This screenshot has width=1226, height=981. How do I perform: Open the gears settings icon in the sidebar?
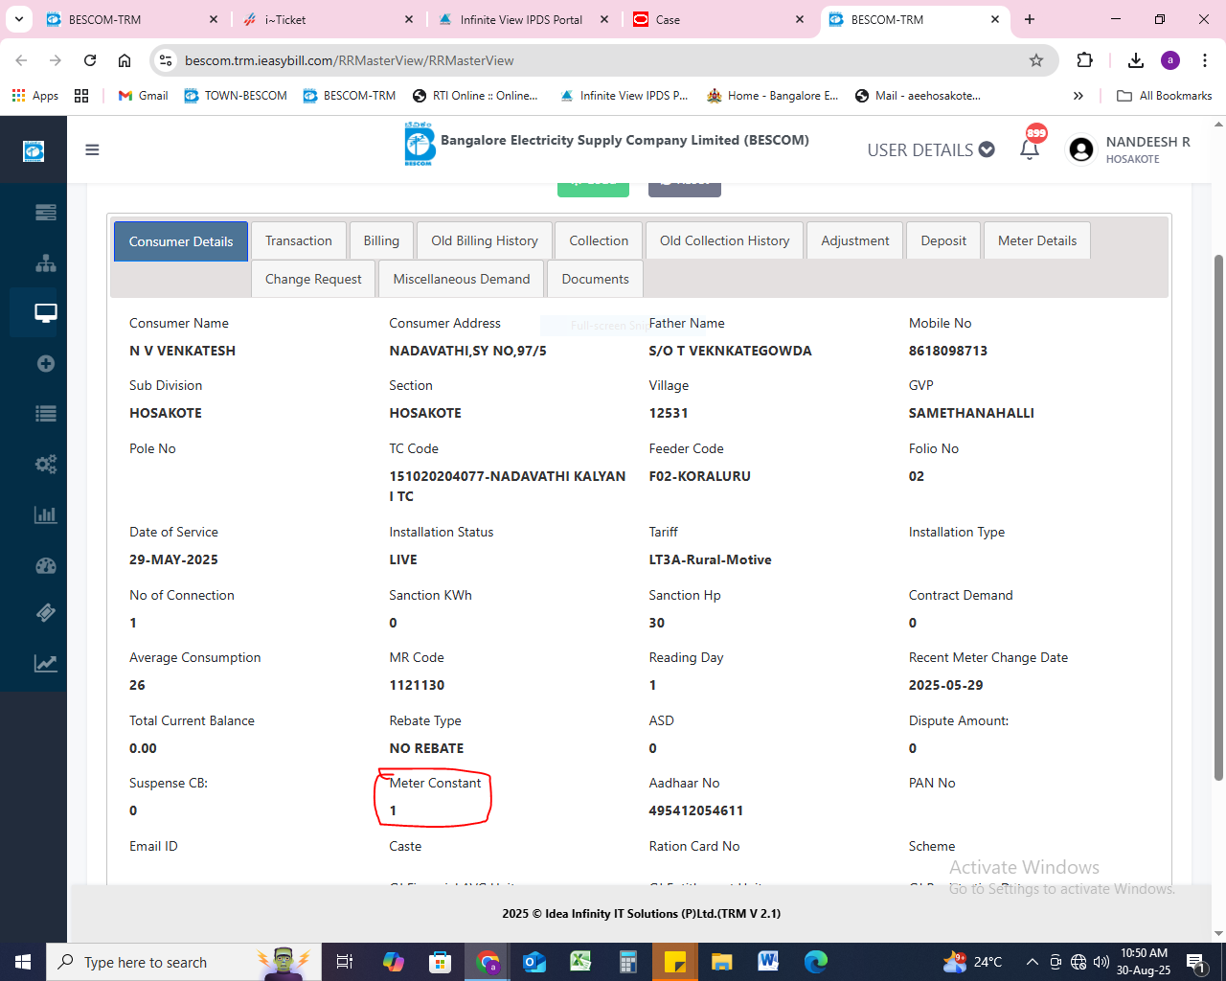pos(45,465)
